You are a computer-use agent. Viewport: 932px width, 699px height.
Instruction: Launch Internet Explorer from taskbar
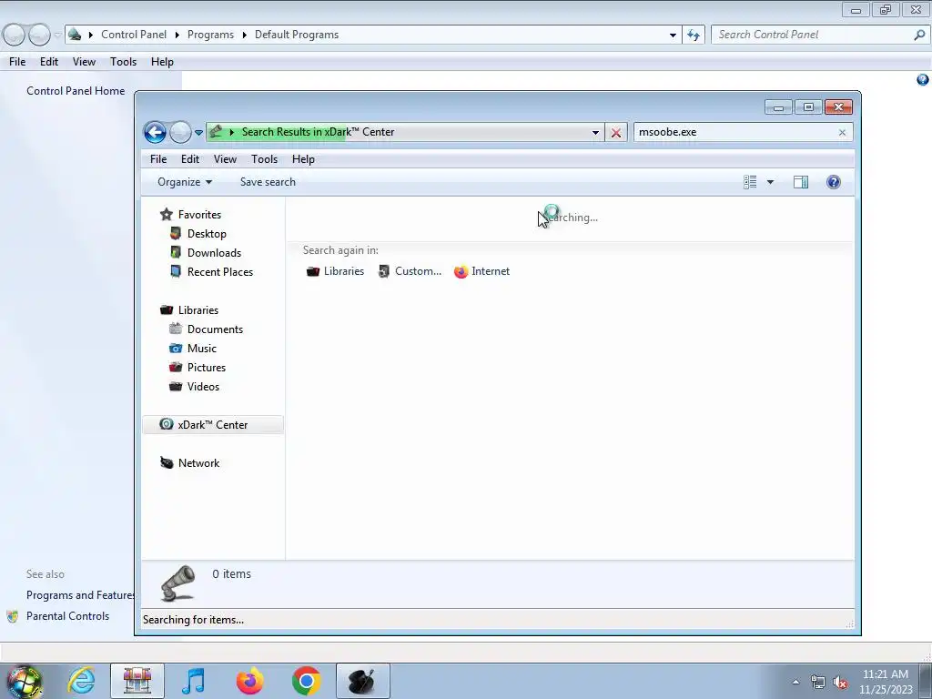pyautogui.click(x=81, y=681)
